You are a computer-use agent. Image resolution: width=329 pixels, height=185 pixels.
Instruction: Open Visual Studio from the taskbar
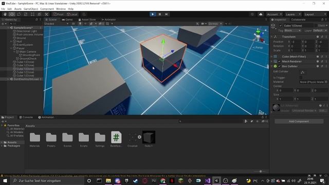pyautogui.click(x=208, y=180)
